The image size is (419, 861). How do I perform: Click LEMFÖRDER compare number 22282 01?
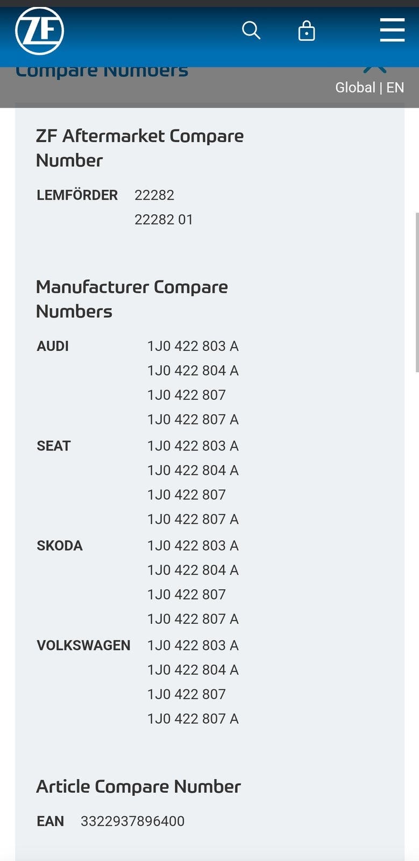point(164,220)
